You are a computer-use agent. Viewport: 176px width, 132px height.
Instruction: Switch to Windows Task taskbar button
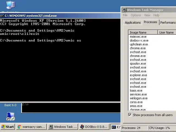[63, 127]
